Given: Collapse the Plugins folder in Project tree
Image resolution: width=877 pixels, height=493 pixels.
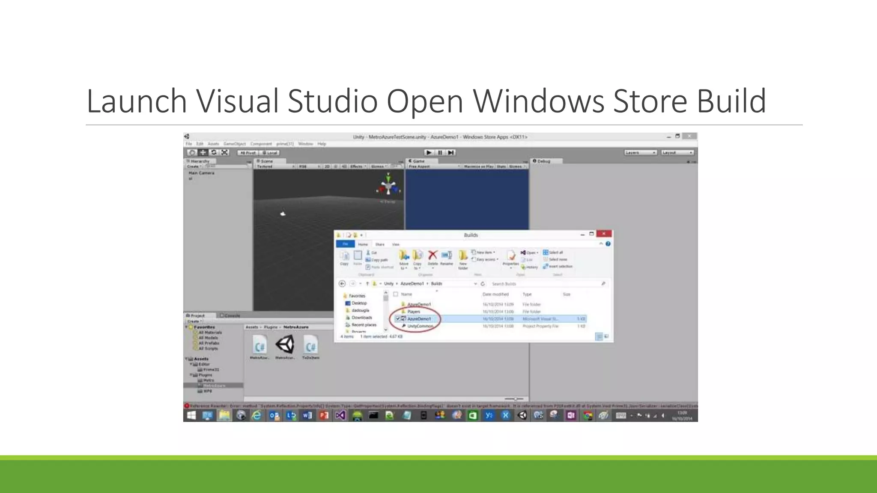Looking at the screenshot, I should click(192, 375).
